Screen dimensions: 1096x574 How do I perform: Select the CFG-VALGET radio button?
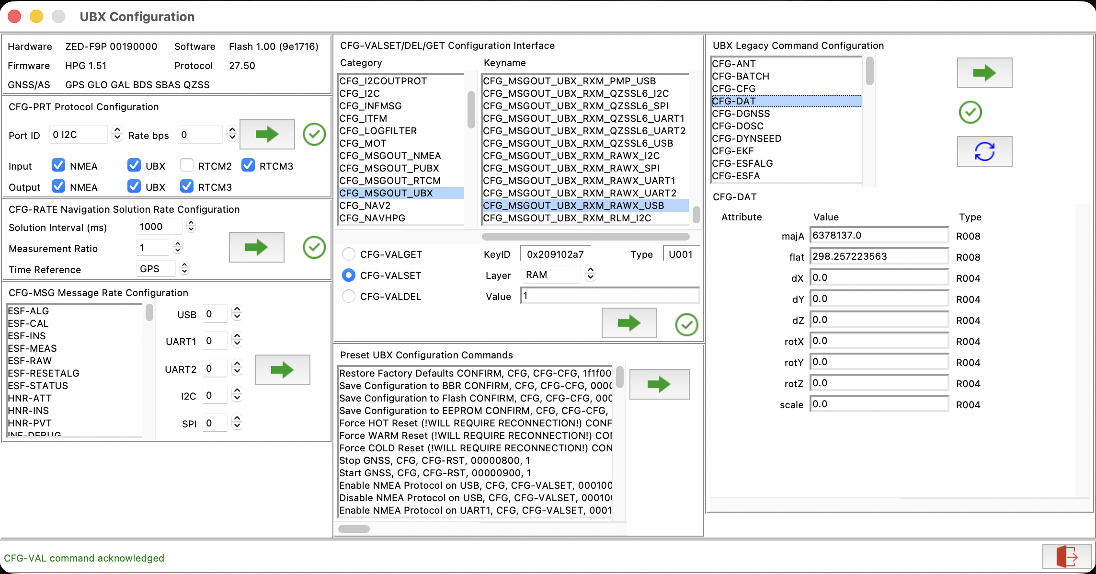(x=349, y=254)
